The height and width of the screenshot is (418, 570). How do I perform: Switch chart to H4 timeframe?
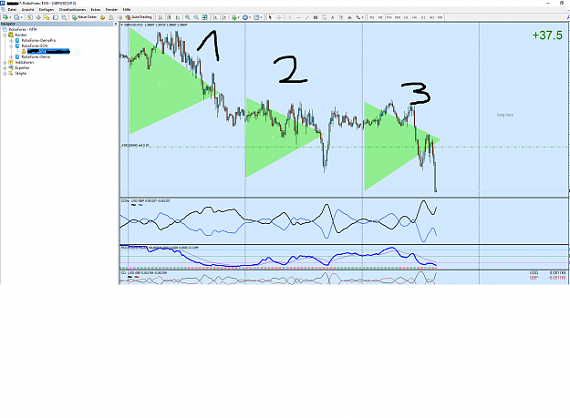click(414, 17)
